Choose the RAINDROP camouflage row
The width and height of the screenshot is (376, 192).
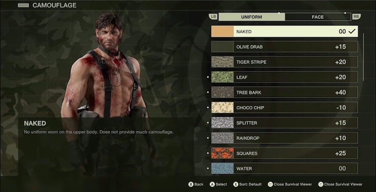(x=284, y=138)
